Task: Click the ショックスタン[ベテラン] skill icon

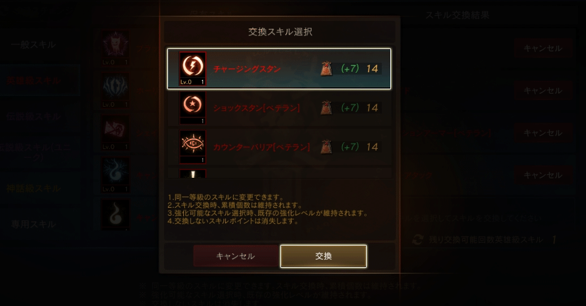Action: [192, 108]
